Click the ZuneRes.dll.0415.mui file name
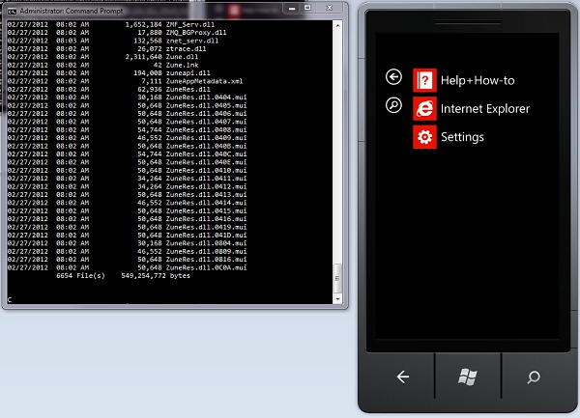The height and width of the screenshot is (418, 580). tap(207, 210)
